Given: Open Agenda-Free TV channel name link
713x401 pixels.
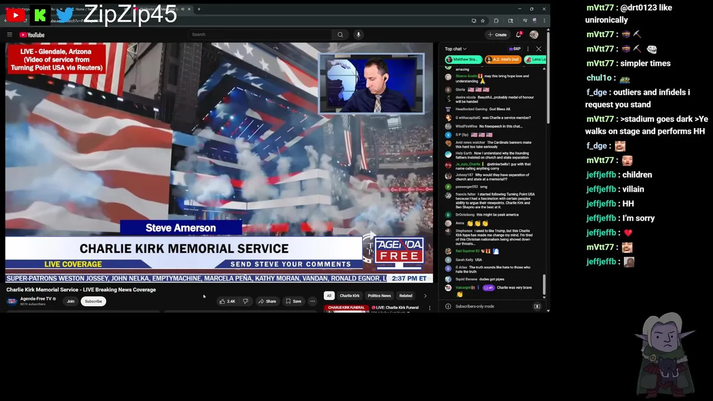Looking at the screenshot, I should (36, 299).
